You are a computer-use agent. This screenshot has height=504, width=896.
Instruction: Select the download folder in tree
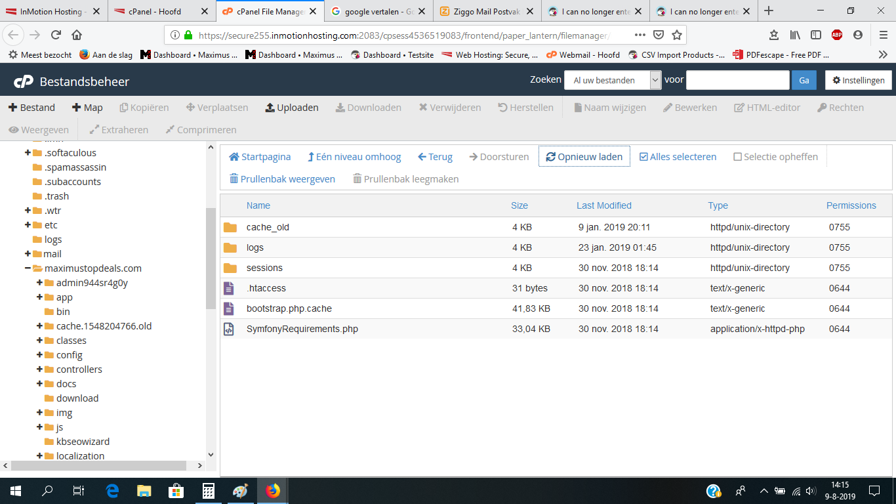77,398
